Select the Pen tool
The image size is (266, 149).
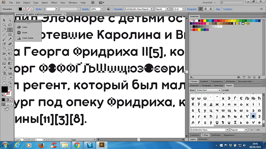(x=4, y=30)
